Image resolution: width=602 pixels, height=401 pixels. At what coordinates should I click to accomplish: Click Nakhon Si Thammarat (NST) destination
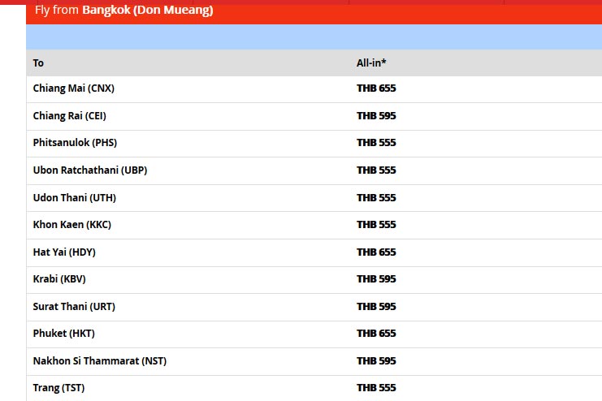(100, 361)
